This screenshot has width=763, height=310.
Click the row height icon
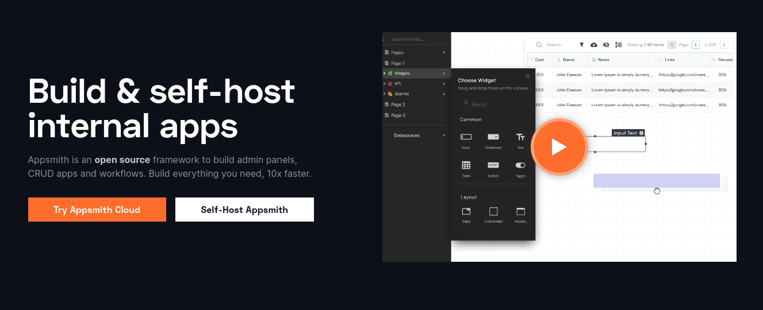(619, 45)
